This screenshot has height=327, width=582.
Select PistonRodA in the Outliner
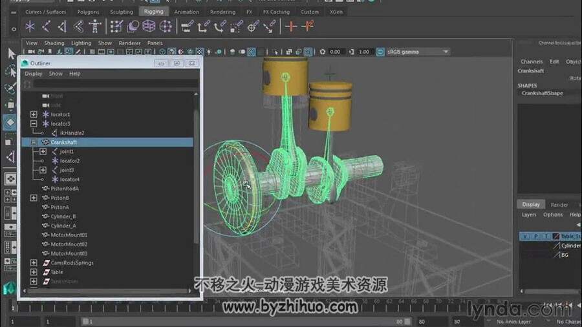point(65,188)
